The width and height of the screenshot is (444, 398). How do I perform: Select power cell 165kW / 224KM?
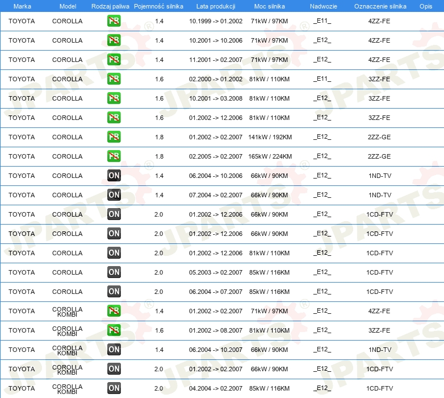pos(270,156)
